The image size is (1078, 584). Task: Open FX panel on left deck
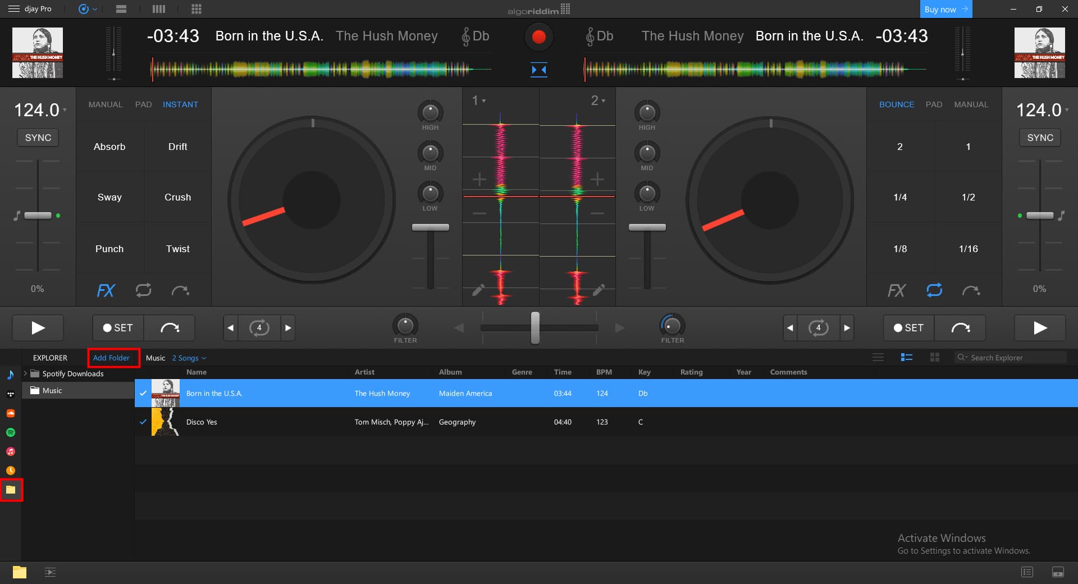pyautogui.click(x=106, y=290)
